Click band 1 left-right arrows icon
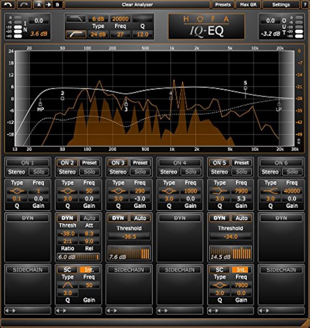This screenshot has width=310, height=328. [x=11, y=311]
